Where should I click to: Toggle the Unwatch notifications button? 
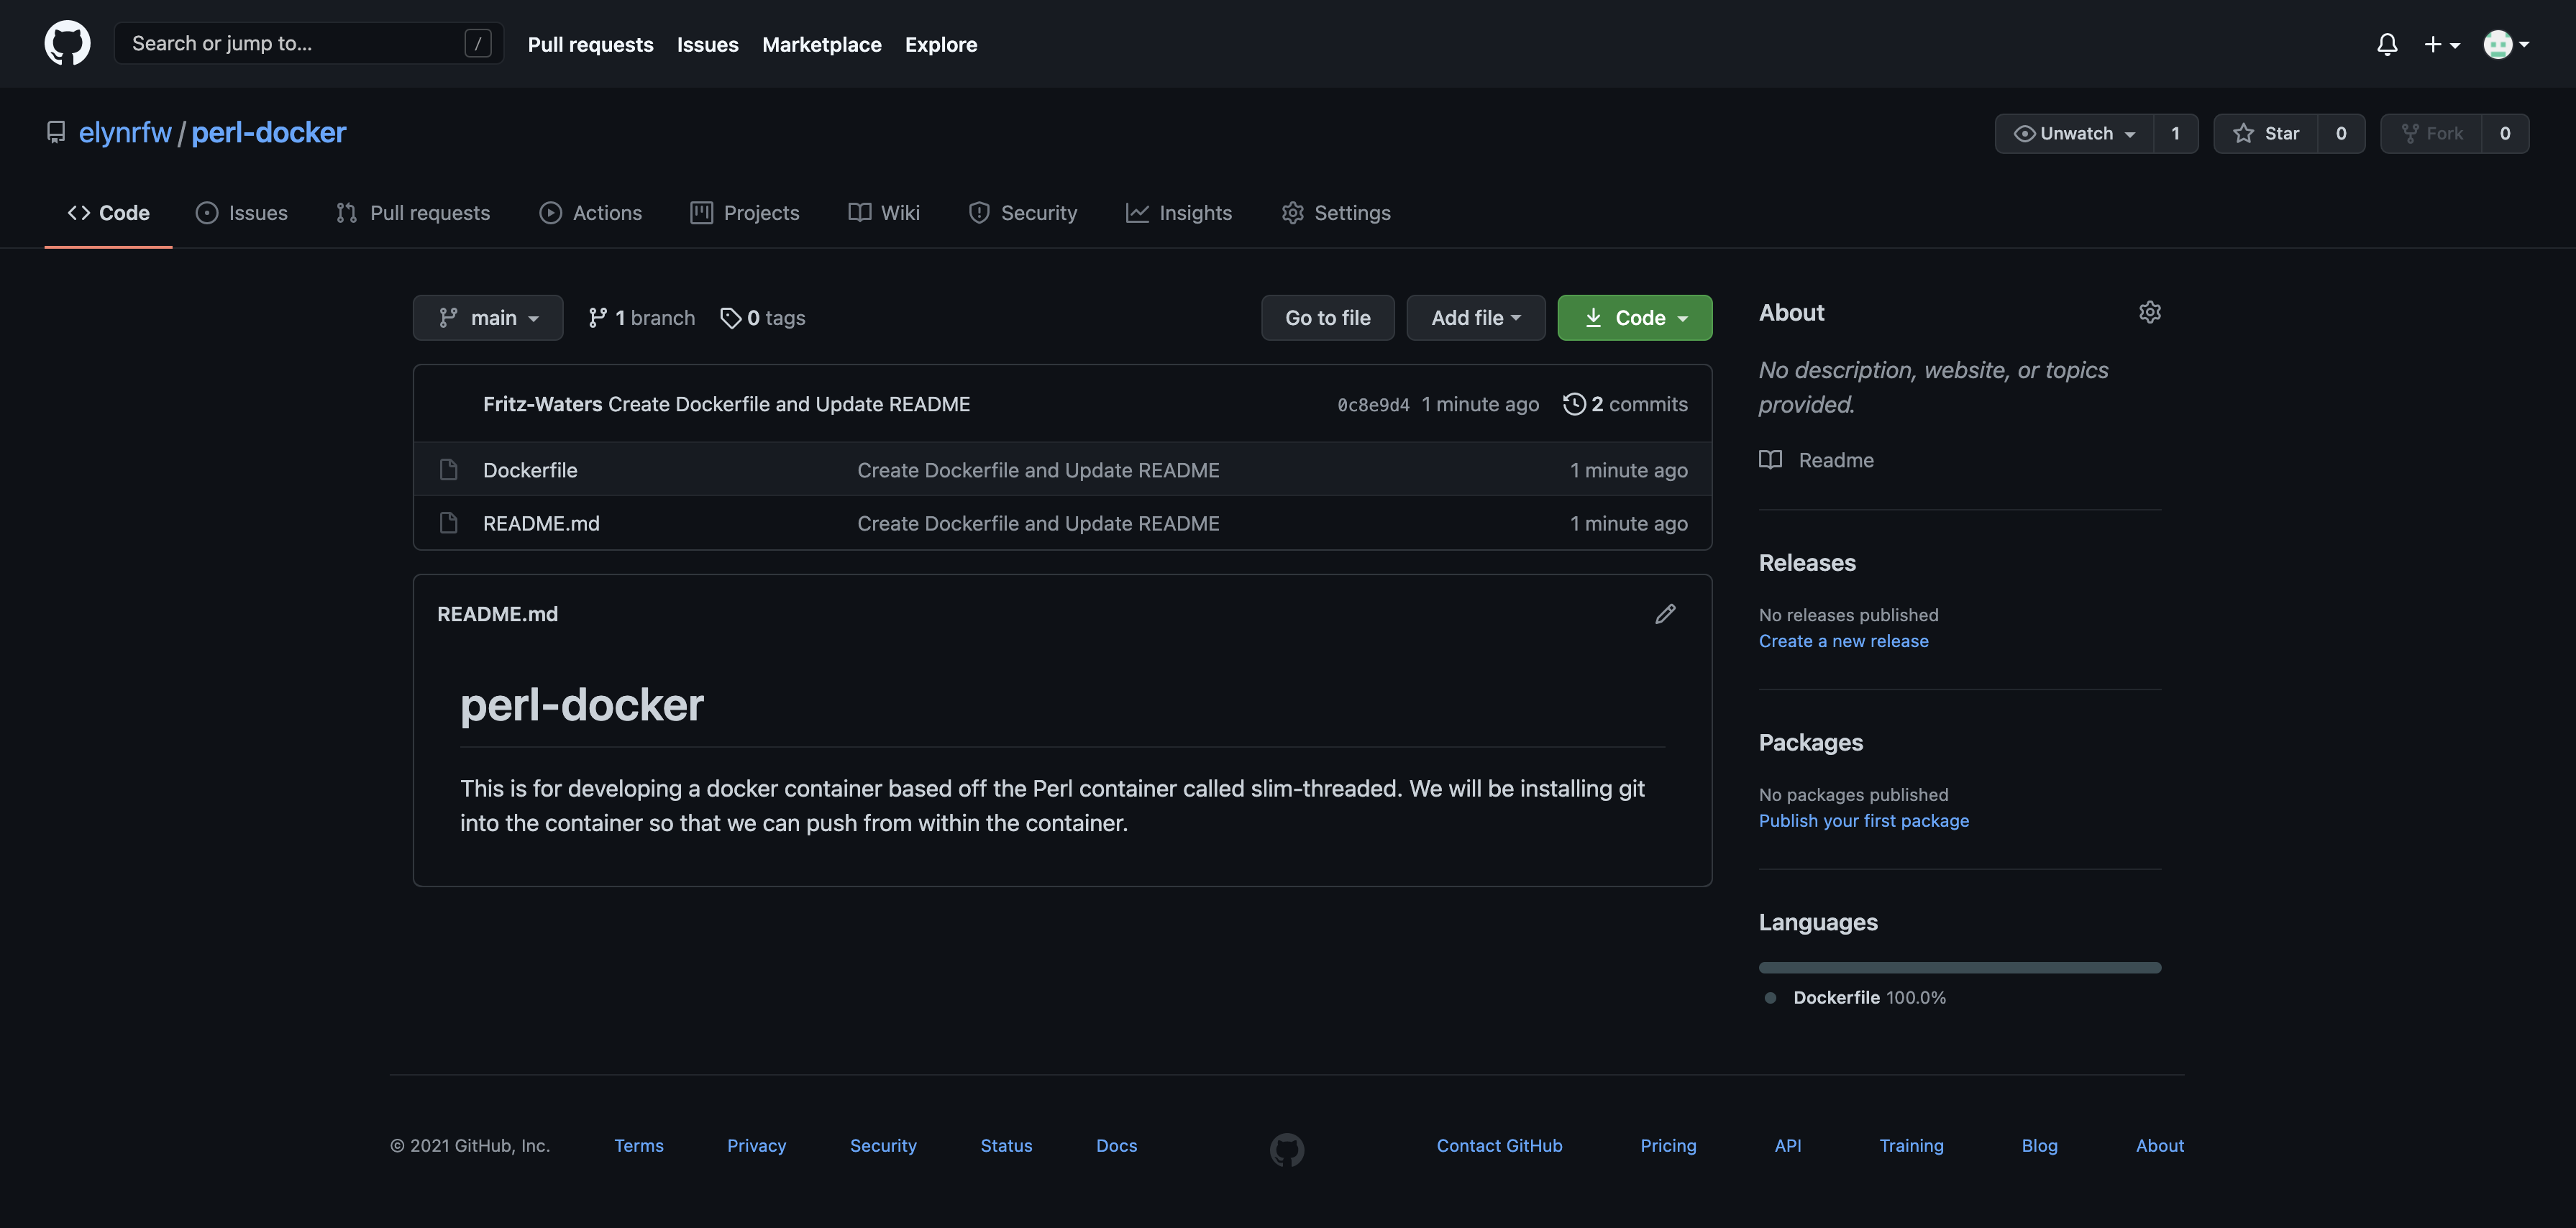[x=2074, y=133]
